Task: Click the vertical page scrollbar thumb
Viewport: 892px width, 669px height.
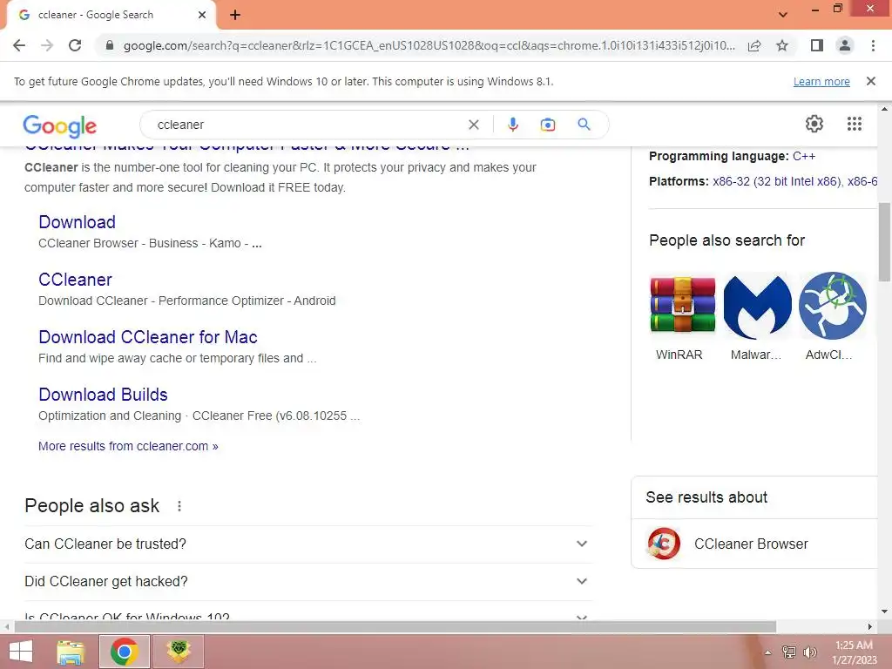Action: pos(885,242)
